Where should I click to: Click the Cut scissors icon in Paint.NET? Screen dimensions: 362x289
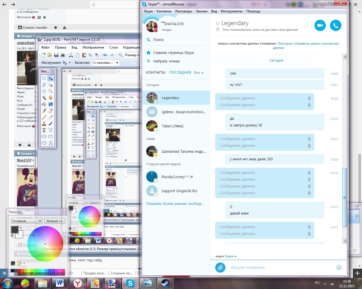pos(71,55)
